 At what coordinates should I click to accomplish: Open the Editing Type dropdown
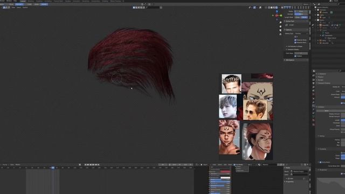[301, 33]
